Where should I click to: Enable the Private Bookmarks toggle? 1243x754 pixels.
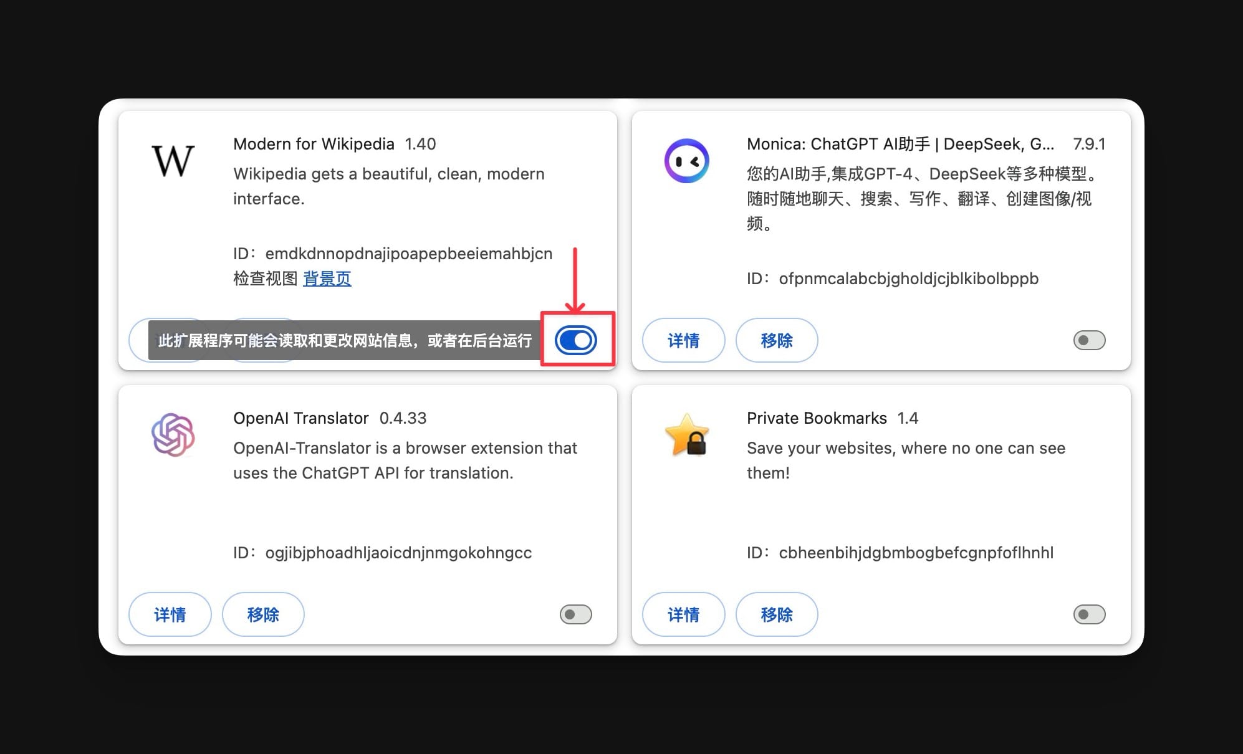tap(1089, 614)
